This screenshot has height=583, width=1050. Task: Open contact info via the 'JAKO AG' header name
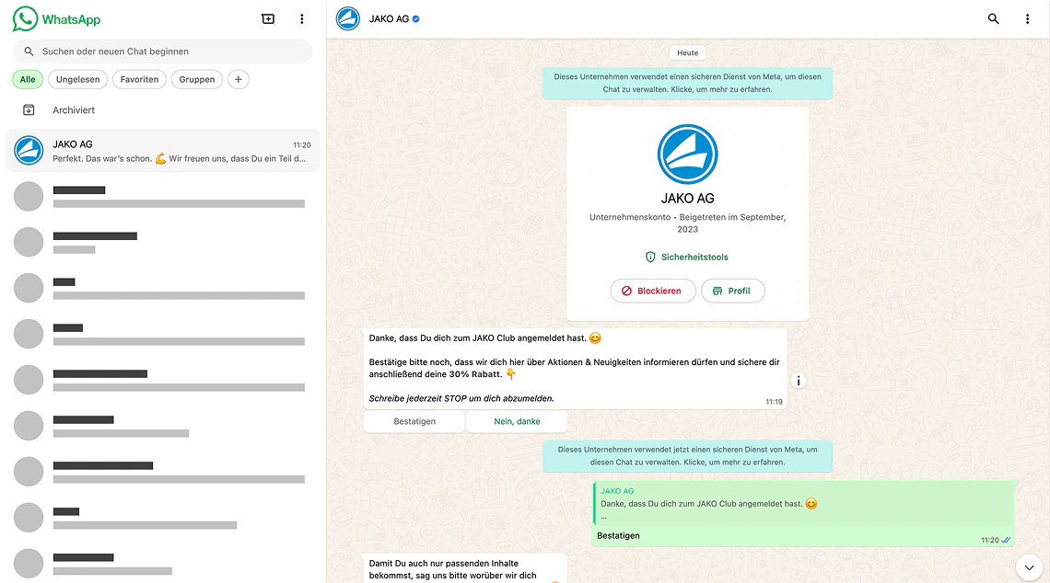(389, 18)
